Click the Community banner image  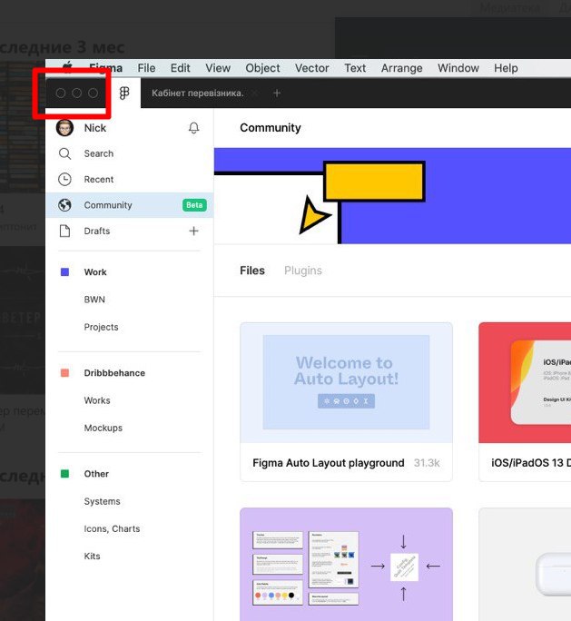[x=392, y=195]
